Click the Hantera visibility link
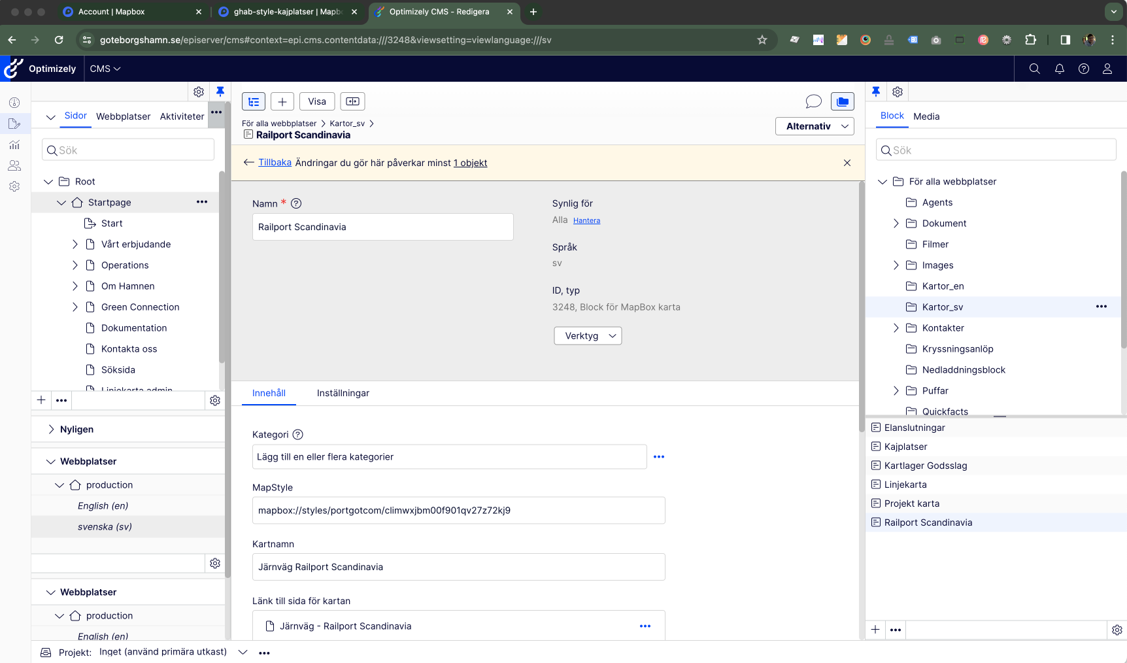The height and width of the screenshot is (663, 1127). tap(586, 221)
